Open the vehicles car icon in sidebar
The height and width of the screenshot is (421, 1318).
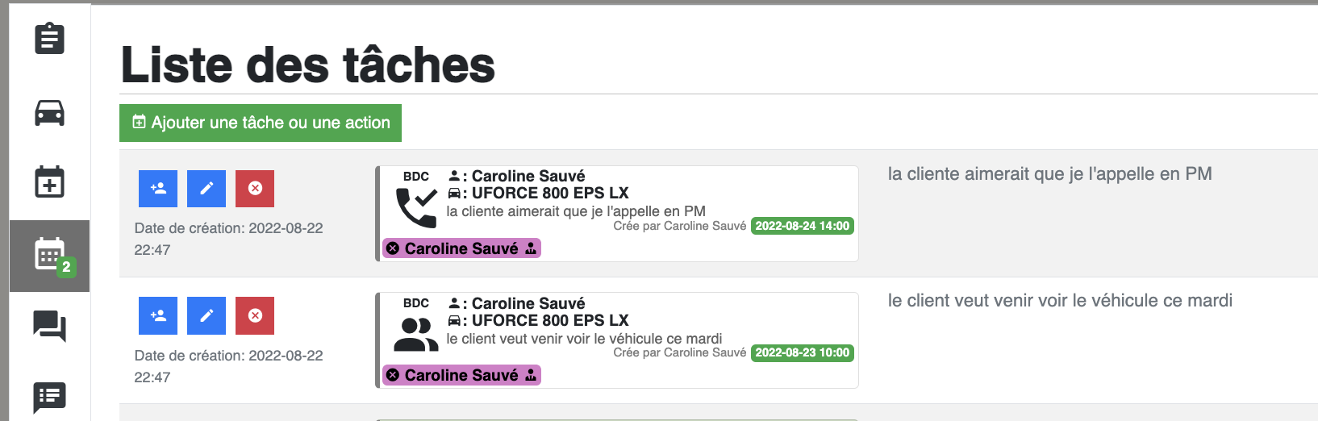click(x=50, y=112)
